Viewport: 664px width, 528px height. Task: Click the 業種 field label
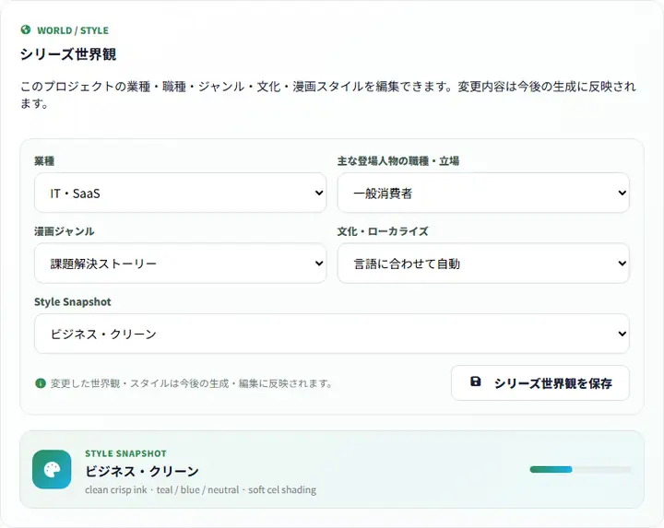[44, 161]
